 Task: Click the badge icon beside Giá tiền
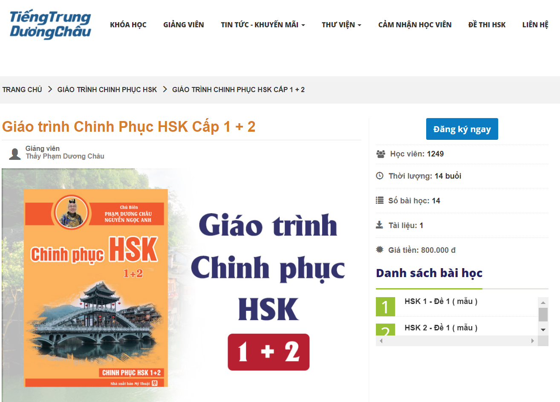coord(380,249)
